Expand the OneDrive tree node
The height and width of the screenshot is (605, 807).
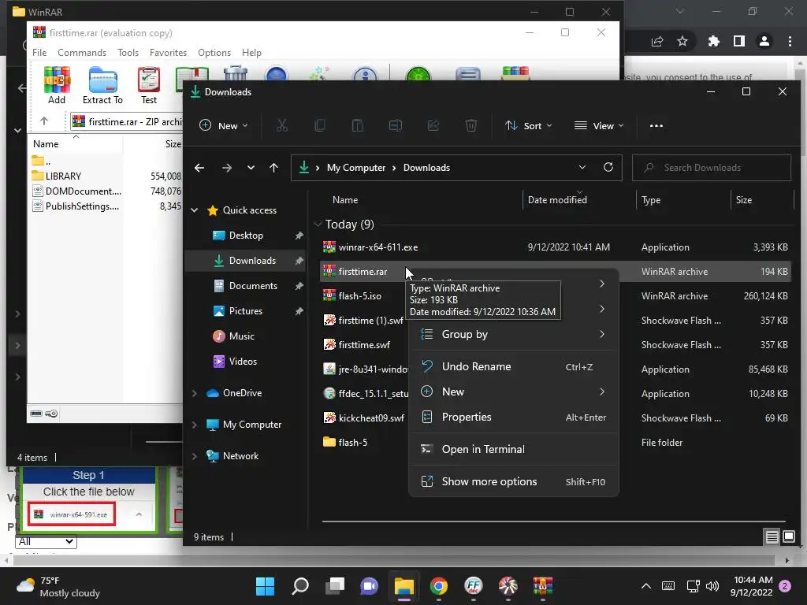[195, 393]
